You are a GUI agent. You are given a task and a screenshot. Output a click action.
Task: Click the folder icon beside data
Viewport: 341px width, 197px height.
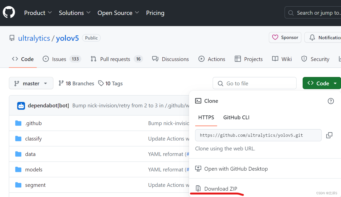click(x=18, y=154)
